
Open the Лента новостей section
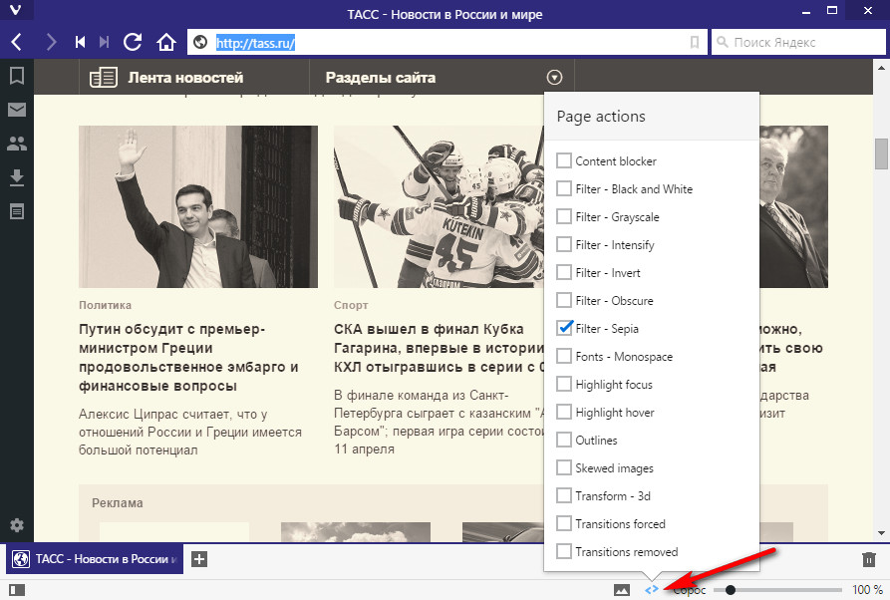pyautogui.click(x=185, y=78)
